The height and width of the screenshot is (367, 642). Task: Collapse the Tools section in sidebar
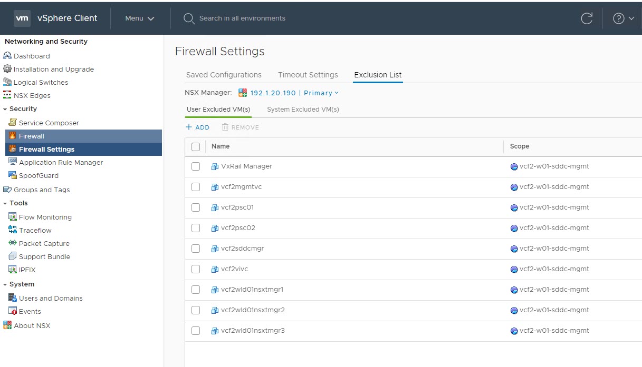[x=5, y=203]
